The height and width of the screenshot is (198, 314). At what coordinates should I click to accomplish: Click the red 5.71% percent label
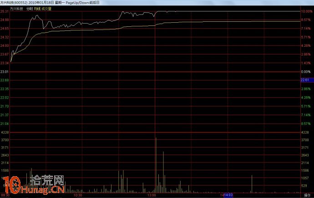pos(306,37)
